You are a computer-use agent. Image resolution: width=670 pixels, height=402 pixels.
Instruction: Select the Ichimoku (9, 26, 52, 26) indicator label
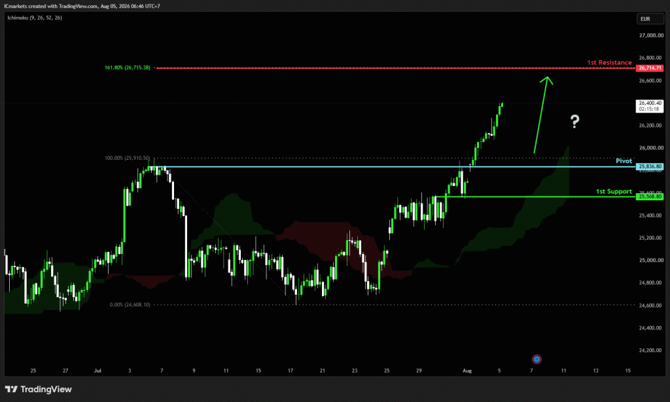pos(35,18)
